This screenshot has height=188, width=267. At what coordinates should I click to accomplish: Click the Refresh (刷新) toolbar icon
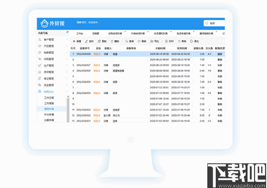click(x=139, y=41)
